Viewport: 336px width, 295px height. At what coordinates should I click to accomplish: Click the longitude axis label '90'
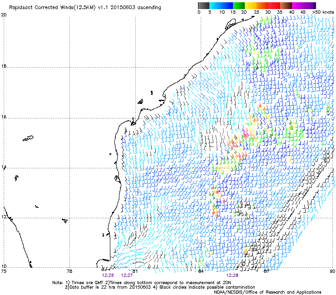[x=332, y=271]
